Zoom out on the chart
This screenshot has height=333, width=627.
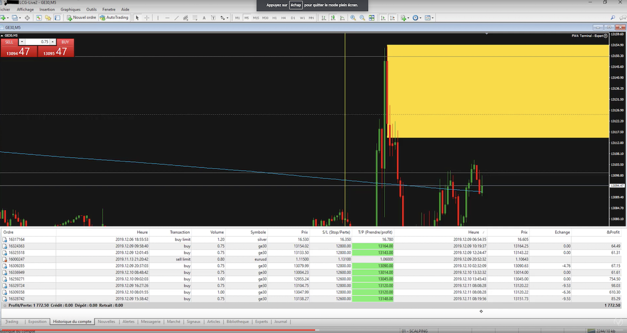pos(362,18)
